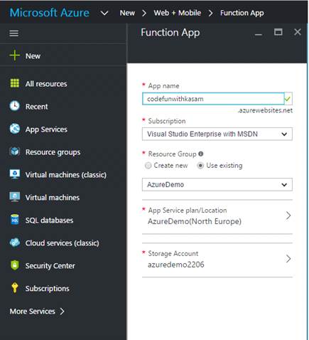309x340 pixels.
Task: Click Resource Group info icon
Action: coord(201,154)
